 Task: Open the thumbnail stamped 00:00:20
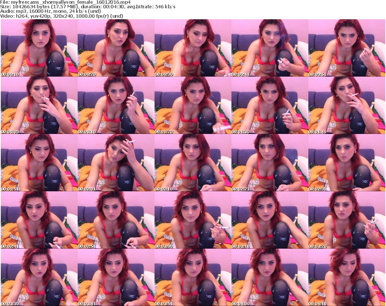coord(116,48)
